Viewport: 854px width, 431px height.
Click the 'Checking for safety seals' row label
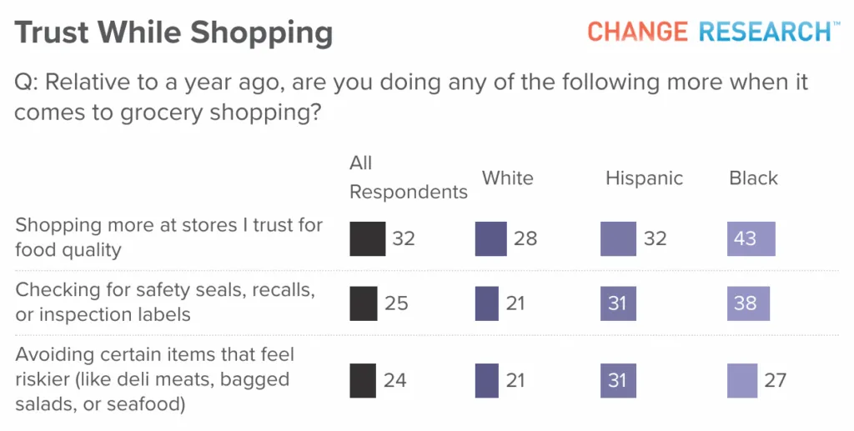tap(165, 302)
